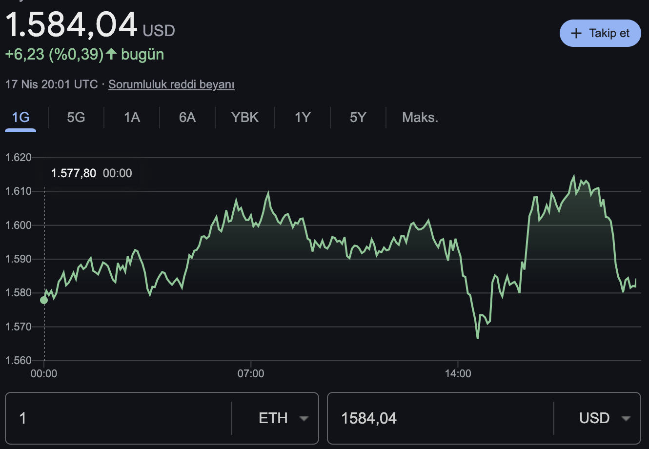Click the green chart marker dot at 00:00
The width and height of the screenshot is (649, 449).
(x=44, y=300)
